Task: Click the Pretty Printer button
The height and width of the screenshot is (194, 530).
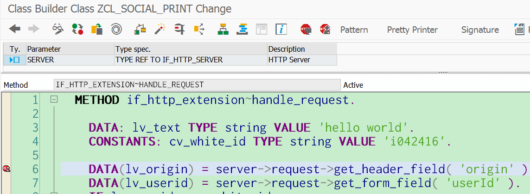Action: coord(412,30)
